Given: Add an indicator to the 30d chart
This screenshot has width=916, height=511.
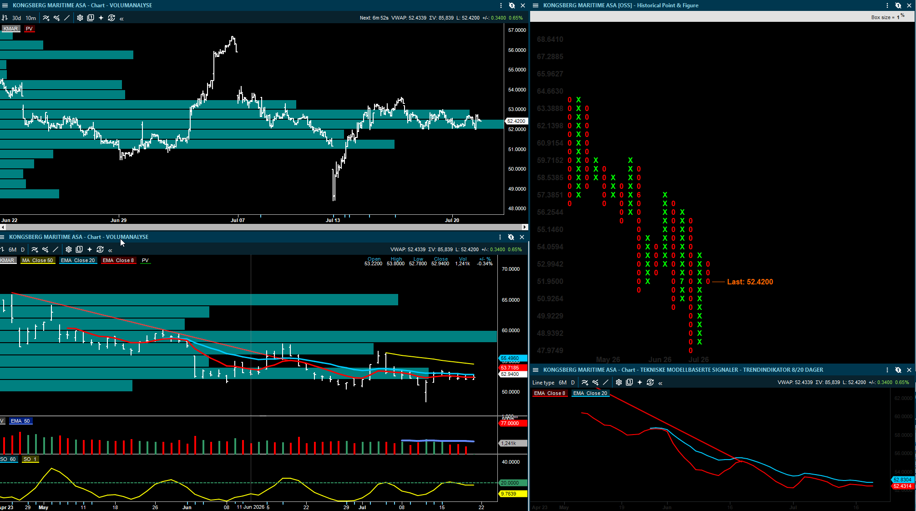Looking at the screenshot, I should click(x=46, y=18).
